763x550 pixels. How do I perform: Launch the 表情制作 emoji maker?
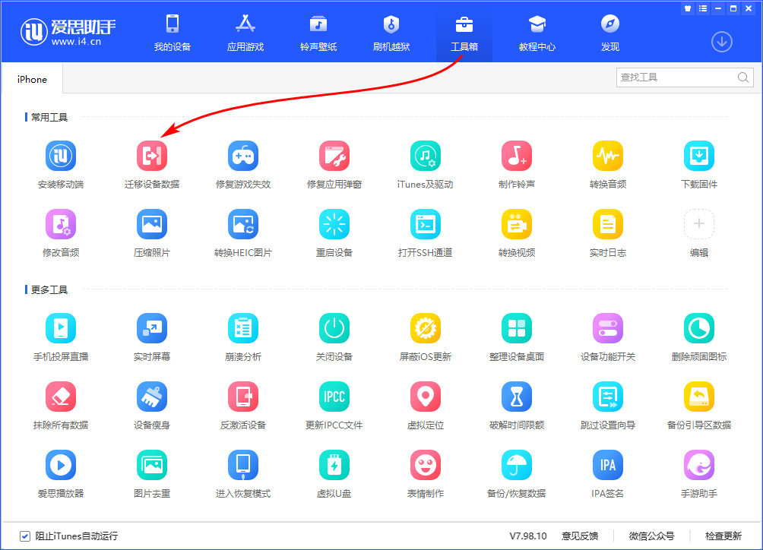[x=426, y=471]
